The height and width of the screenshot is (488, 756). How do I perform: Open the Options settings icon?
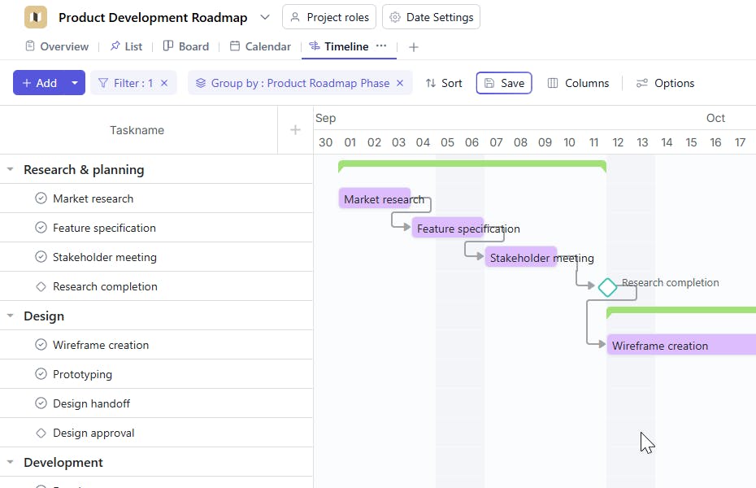pyautogui.click(x=642, y=83)
